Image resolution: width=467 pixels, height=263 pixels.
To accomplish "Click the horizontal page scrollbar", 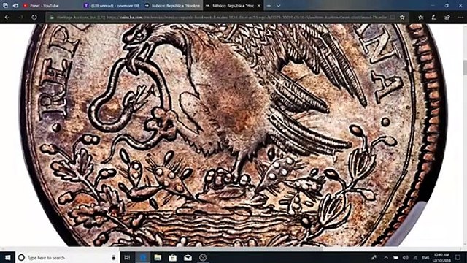I will click(x=221, y=248).
